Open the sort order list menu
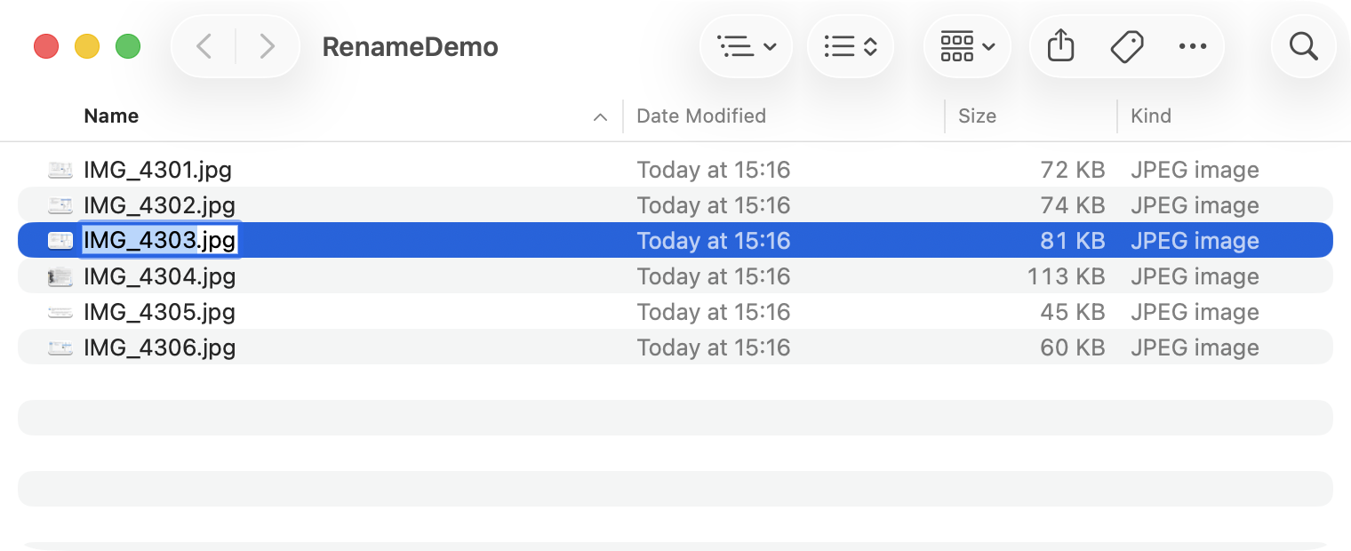The height and width of the screenshot is (551, 1351). pyautogui.click(x=851, y=46)
